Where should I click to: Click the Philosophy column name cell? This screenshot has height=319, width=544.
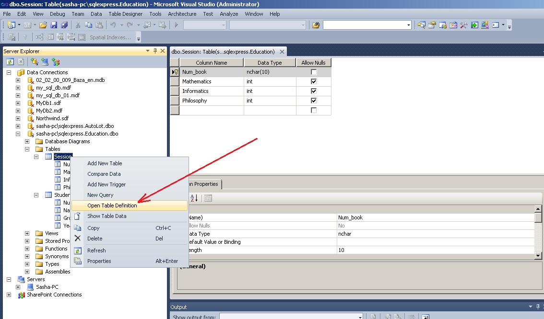pyautogui.click(x=212, y=101)
